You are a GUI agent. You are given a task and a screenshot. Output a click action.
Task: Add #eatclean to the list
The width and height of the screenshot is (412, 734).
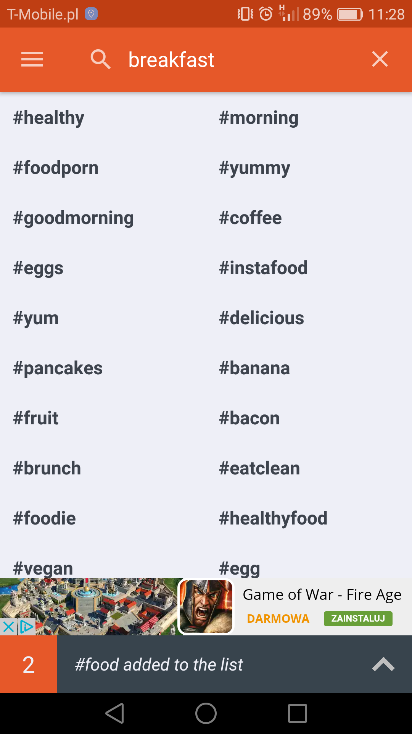(259, 468)
